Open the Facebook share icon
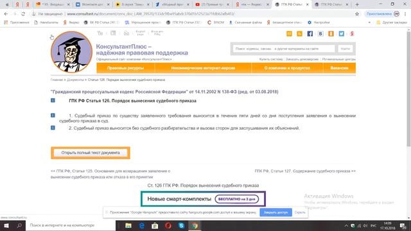 [310, 33]
